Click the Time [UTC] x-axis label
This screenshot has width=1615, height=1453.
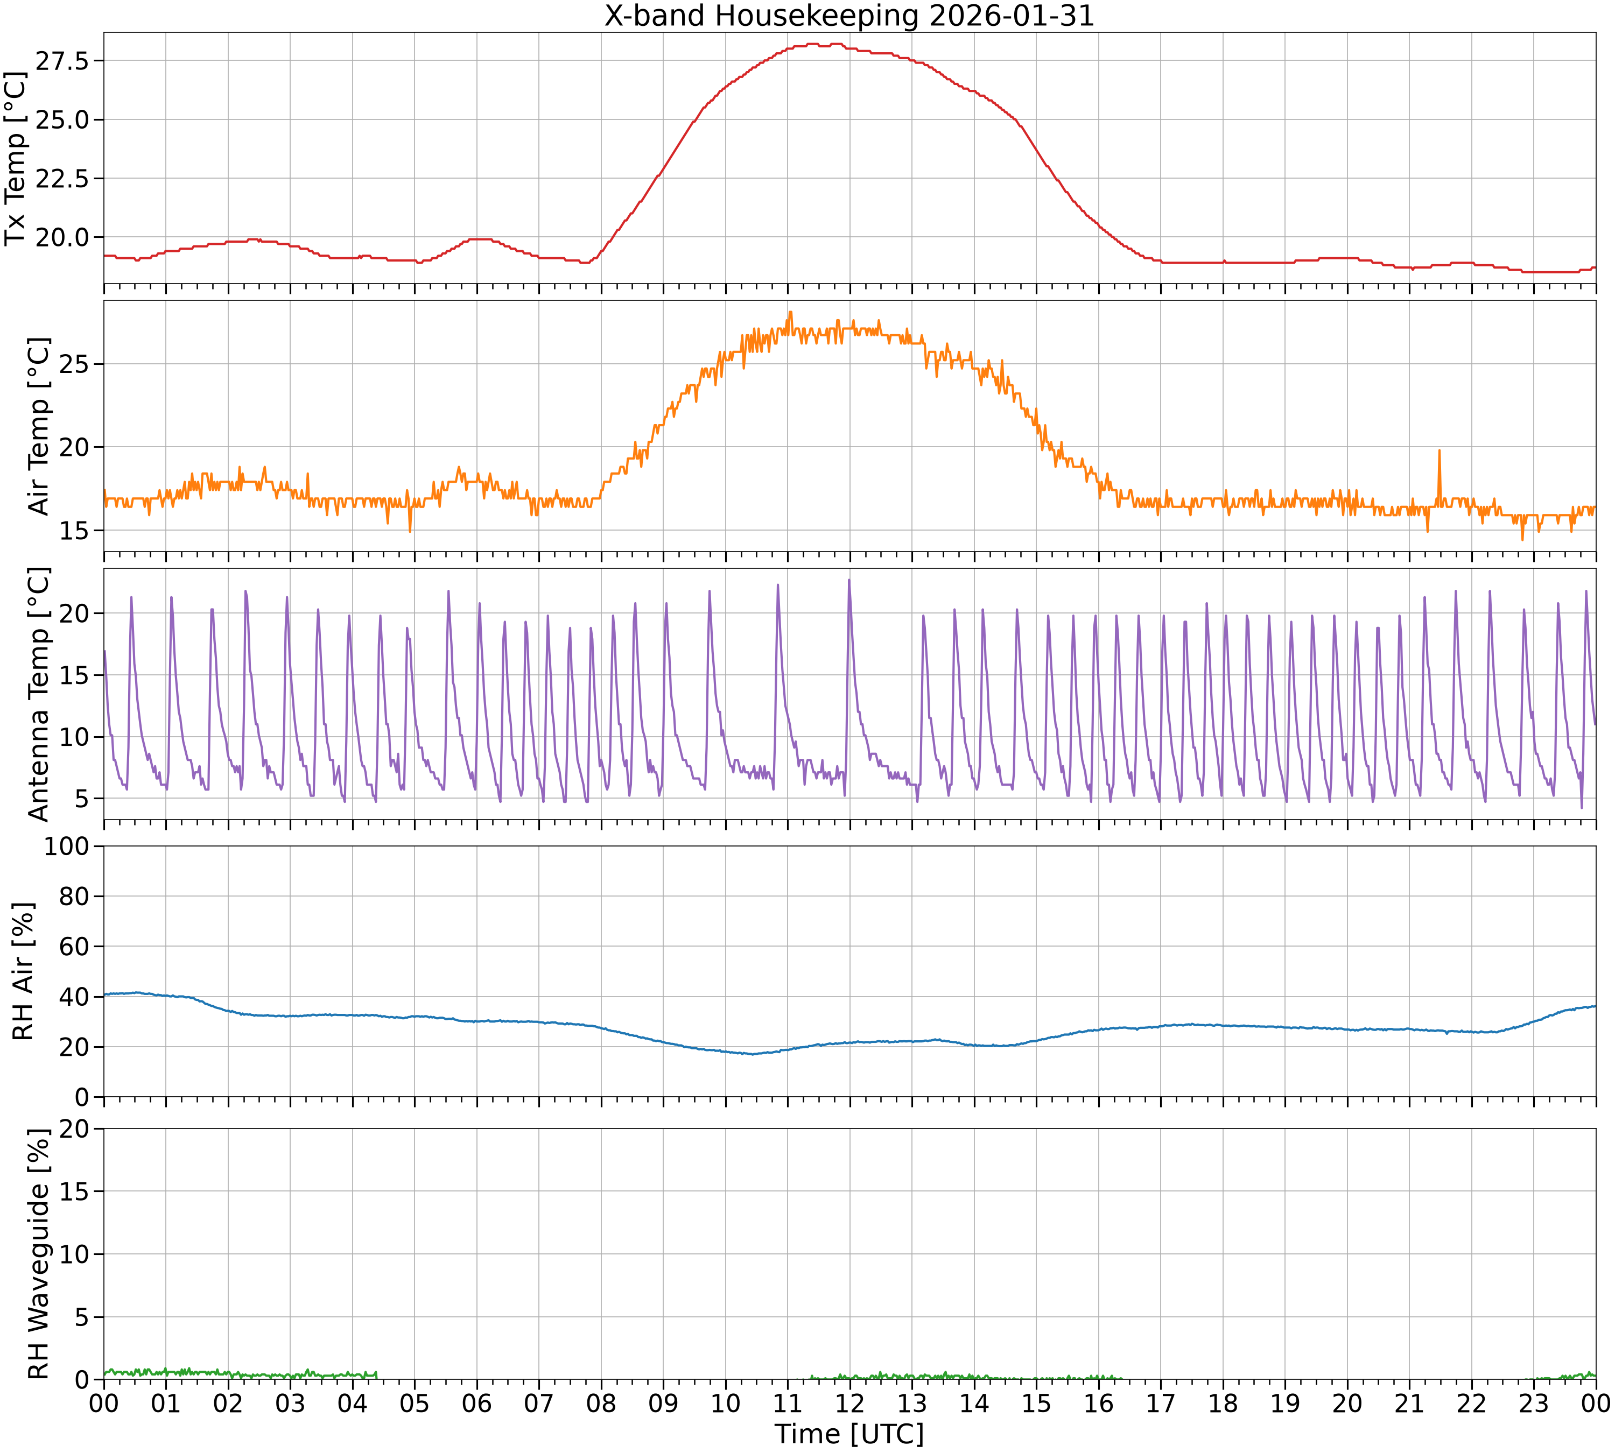[x=849, y=1435]
